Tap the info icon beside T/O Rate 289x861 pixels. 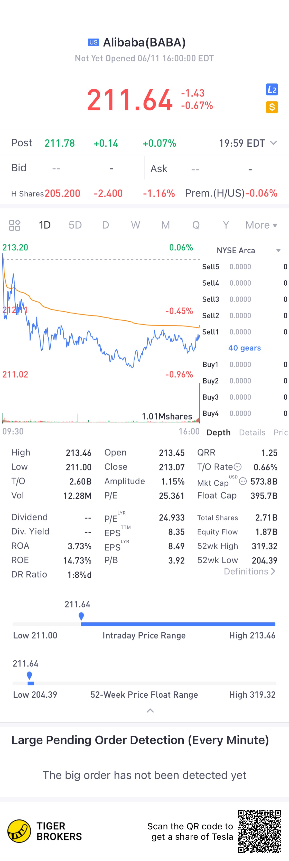click(237, 467)
